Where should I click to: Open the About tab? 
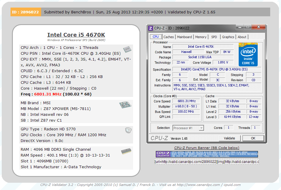point(242,37)
